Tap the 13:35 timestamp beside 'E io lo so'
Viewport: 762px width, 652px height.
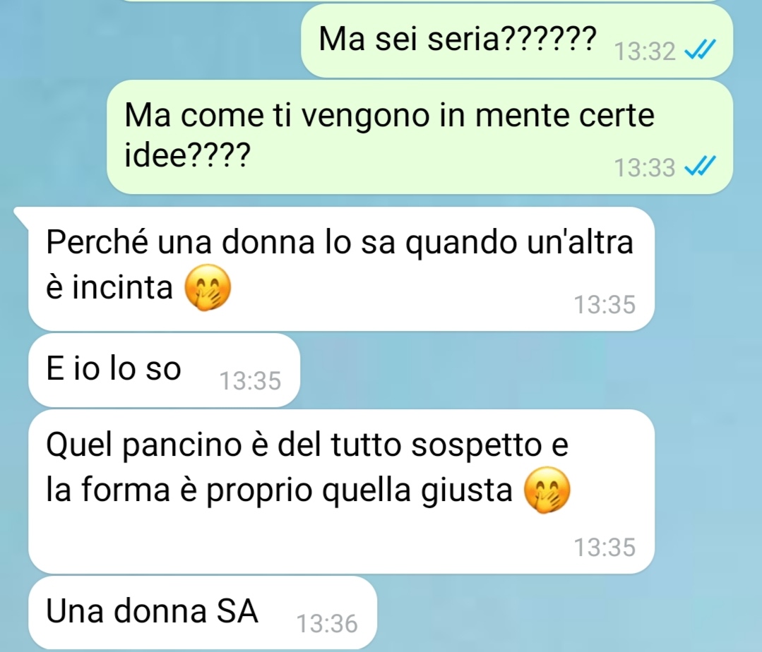click(250, 380)
